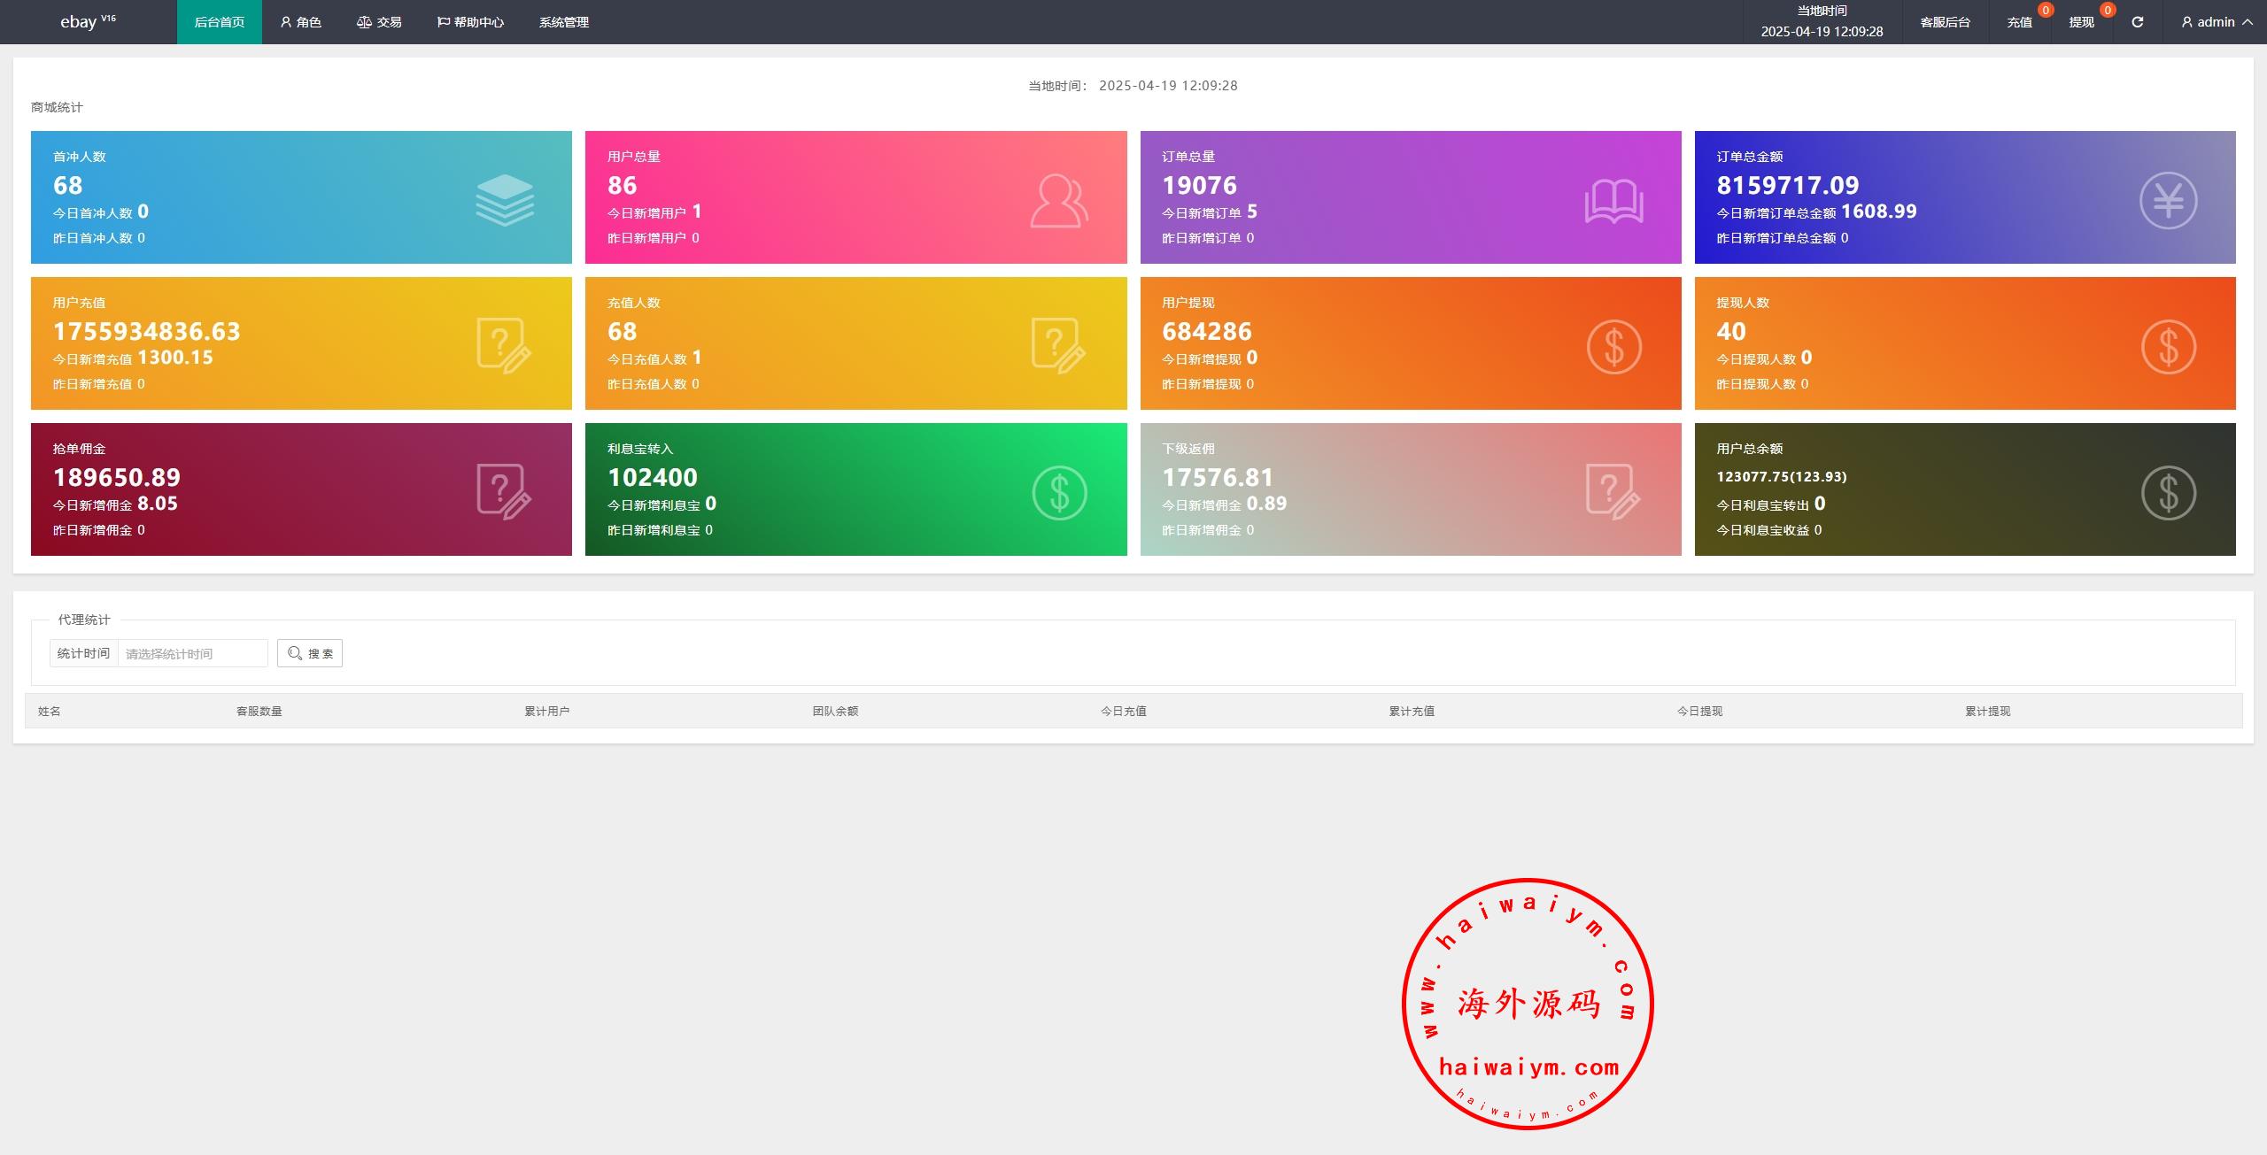Click the dollar icon on 用户总余额 card
Image resolution: width=2267 pixels, height=1155 pixels.
[2168, 492]
